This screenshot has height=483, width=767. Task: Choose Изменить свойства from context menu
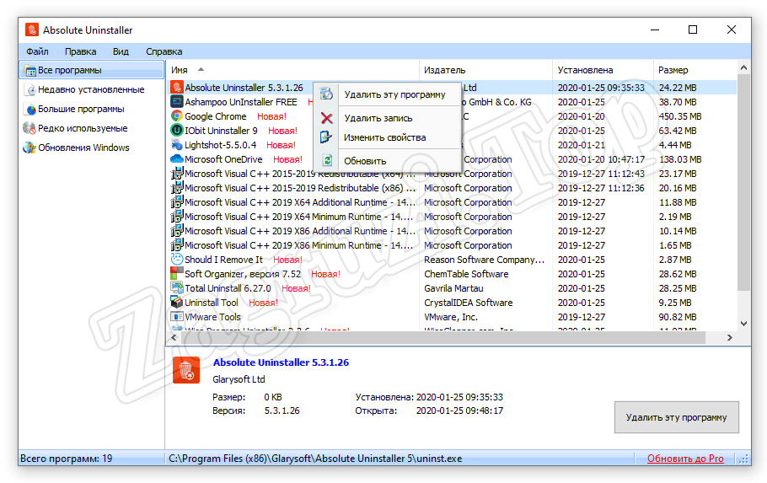click(x=384, y=137)
